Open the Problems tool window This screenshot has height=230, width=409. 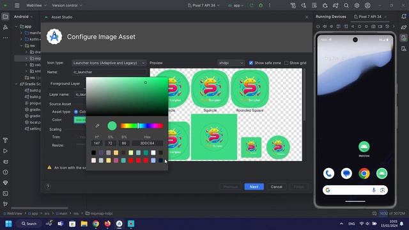tap(5, 172)
